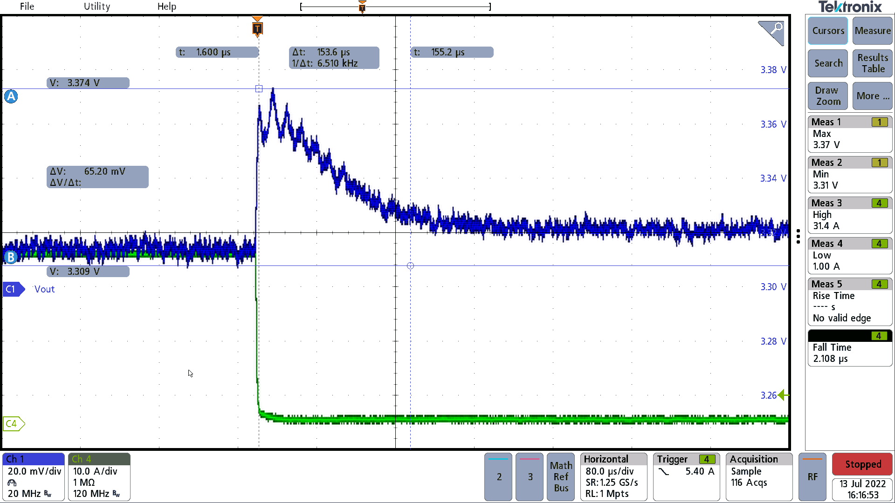
Task: Click the RF button
Action: tap(812, 476)
